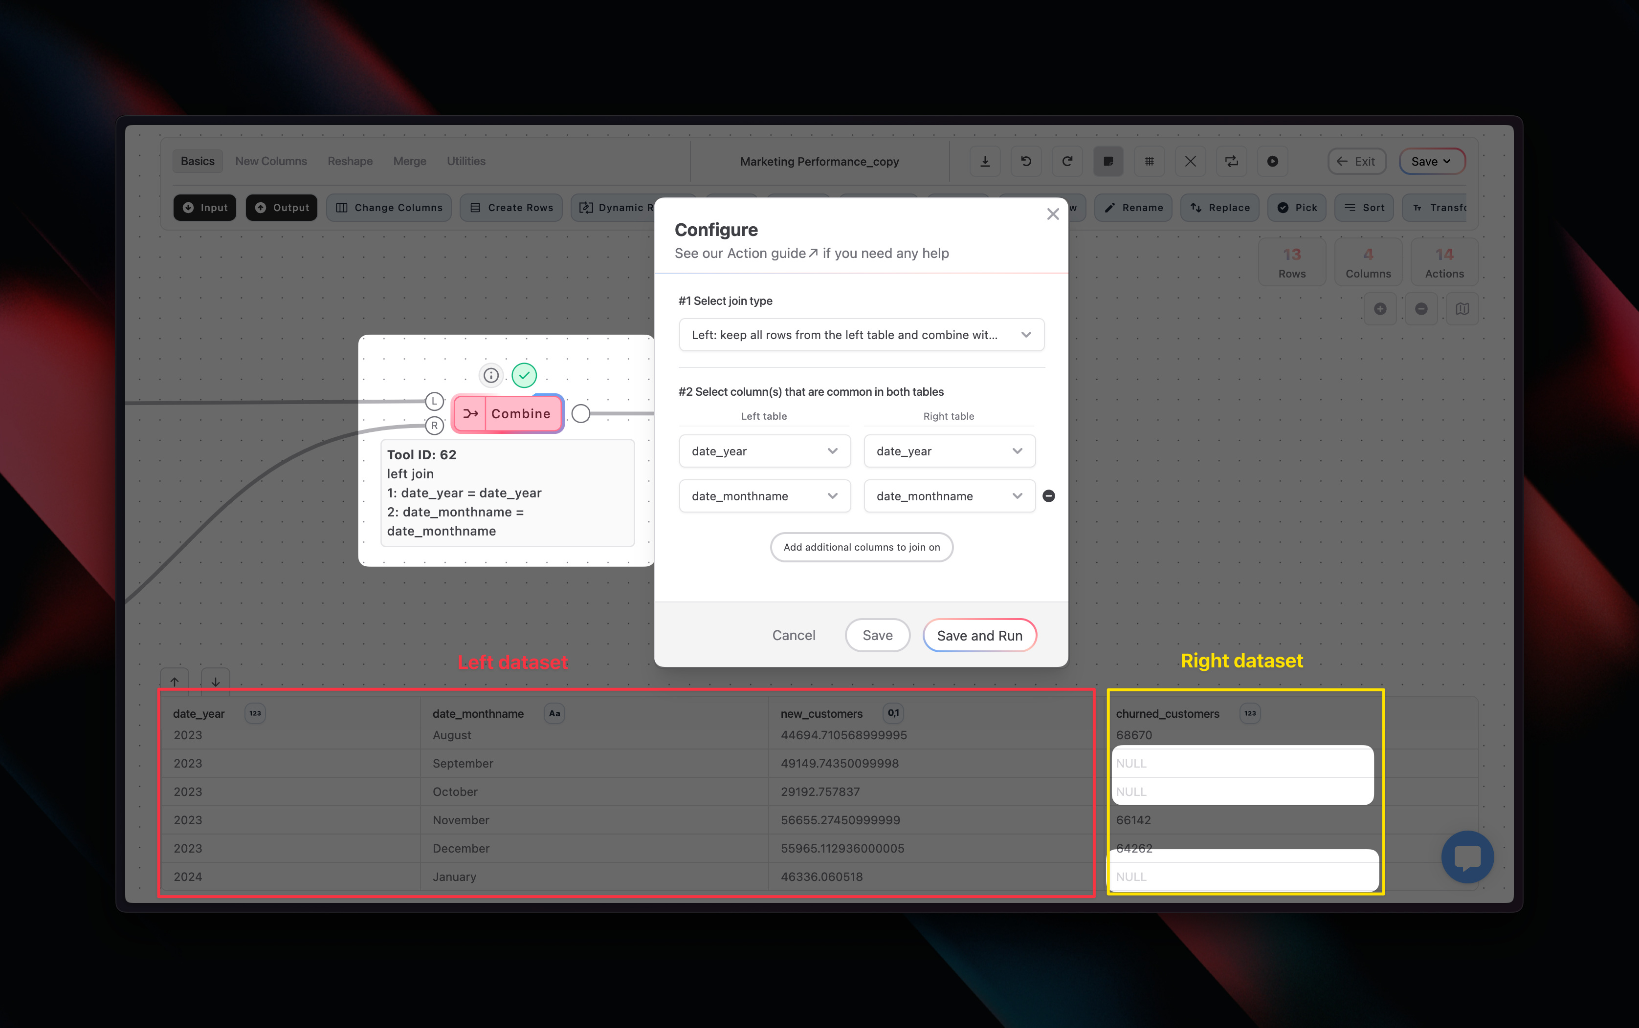Image resolution: width=1639 pixels, height=1028 pixels.
Task: Click the download icon in the top toolbar
Action: coord(984,161)
